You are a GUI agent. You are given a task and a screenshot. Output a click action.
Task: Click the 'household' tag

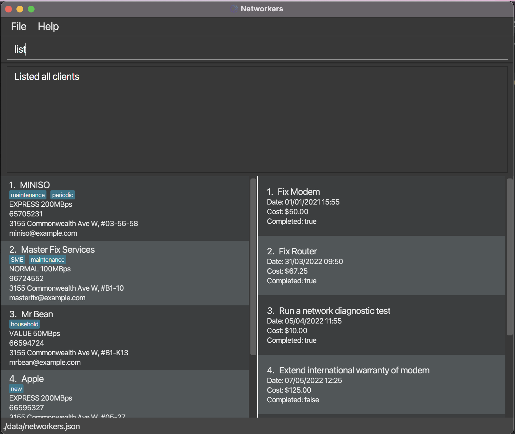click(25, 324)
